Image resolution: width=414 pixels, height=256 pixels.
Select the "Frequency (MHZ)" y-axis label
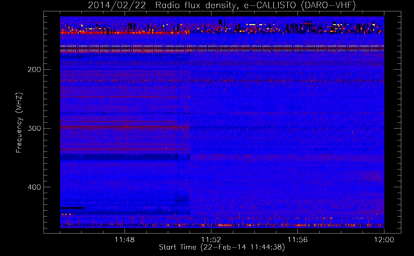click(19, 123)
